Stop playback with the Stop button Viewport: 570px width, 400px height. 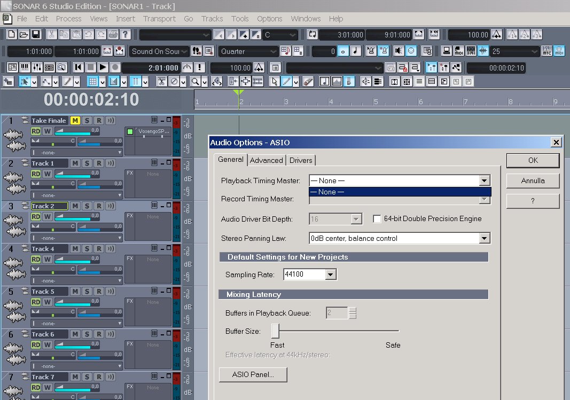[x=90, y=67]
